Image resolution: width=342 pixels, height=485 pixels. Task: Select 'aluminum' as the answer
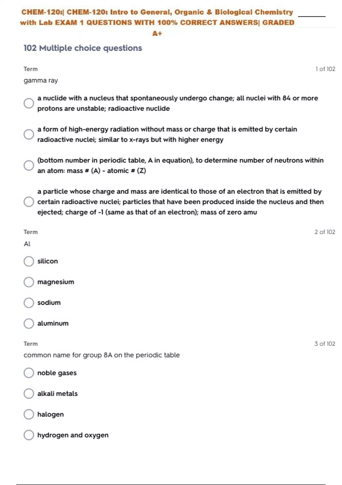(29, 324)
